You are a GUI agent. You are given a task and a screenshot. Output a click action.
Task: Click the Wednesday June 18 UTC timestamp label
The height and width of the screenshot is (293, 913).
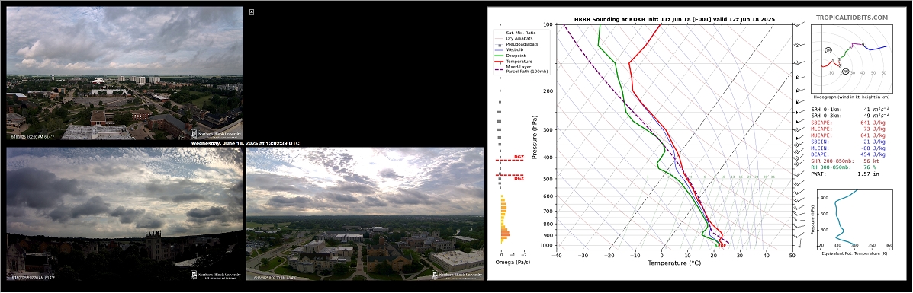[x=245, y=143]
